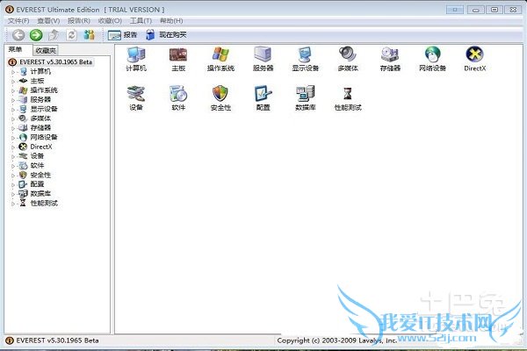Image resolution: width=527 pixels, height=351 pixels.
Task: Open the 软件 icon in main pane
Action: click(x=178, y=98)
